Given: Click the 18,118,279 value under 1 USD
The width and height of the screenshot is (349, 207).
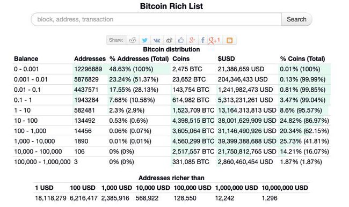Looking at the screenshot, I should tap(50, 198).
